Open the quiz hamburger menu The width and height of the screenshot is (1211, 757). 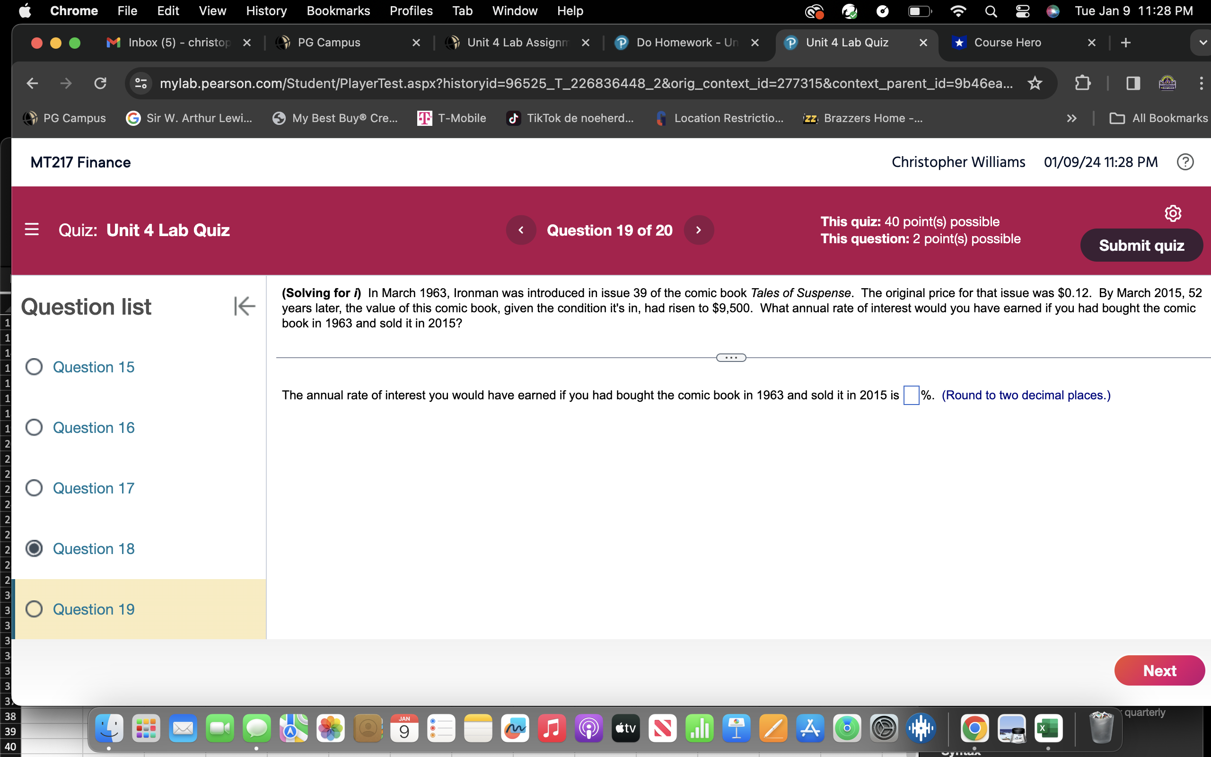(32, 229)
